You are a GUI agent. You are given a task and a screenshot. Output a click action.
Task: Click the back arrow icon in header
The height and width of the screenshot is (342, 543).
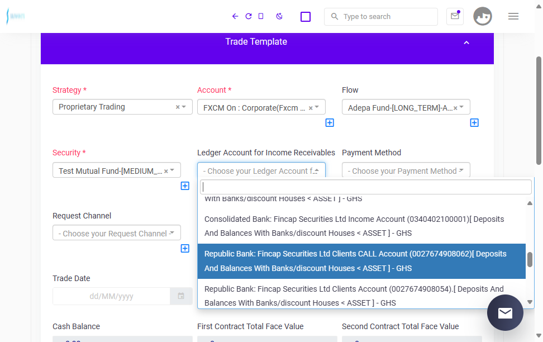(235, 16)
